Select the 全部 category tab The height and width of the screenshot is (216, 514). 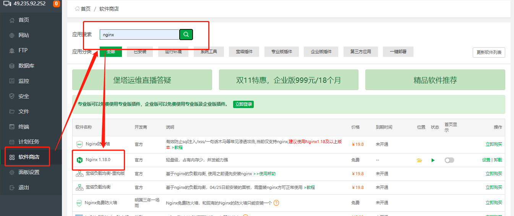111,52
